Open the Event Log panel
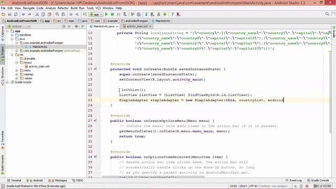336x189 pixels. click(x=294, y=181)
